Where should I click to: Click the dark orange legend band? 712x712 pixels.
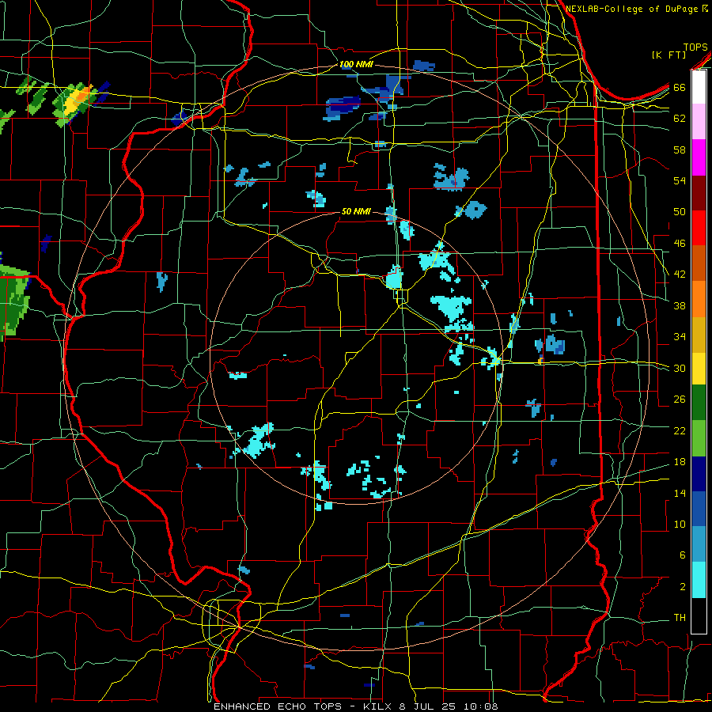(x=699, y=263)
